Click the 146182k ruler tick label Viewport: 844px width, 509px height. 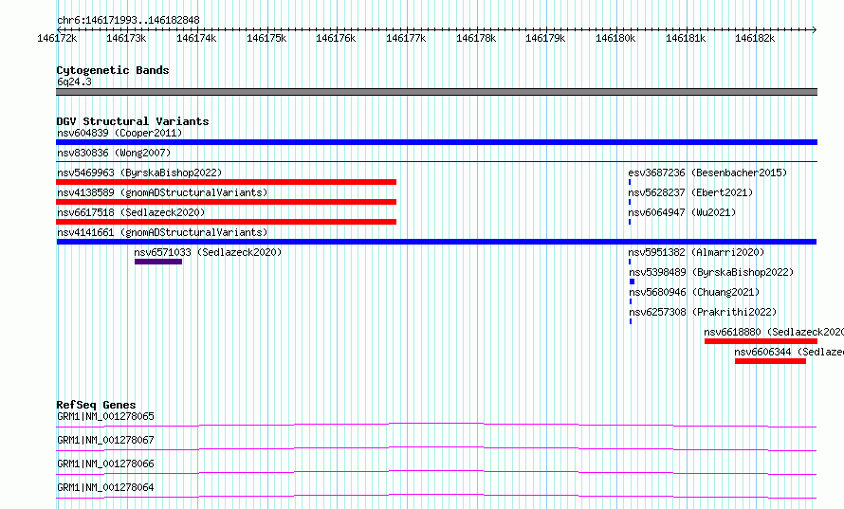(x=755, y=38)
